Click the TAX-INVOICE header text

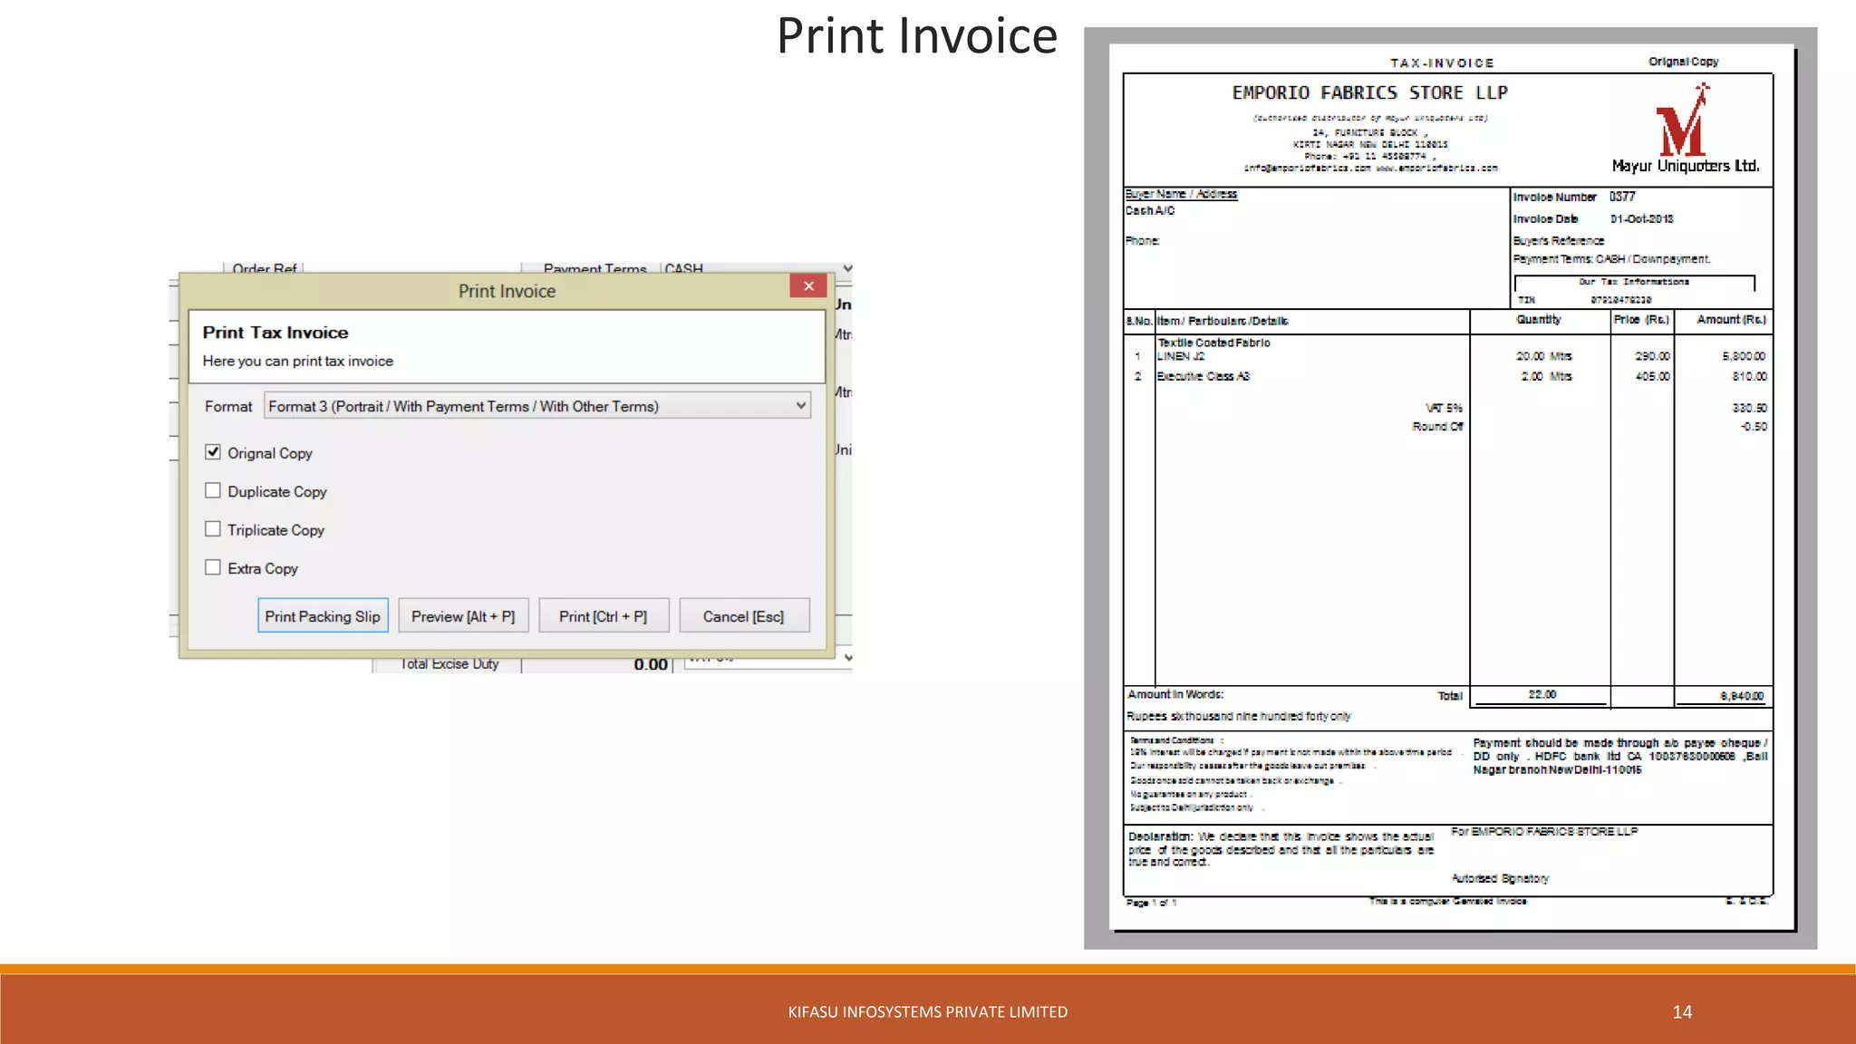point(1442,63)
